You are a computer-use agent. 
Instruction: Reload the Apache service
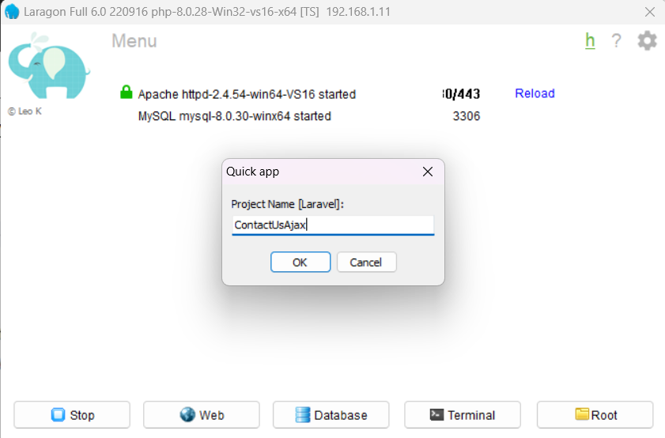tap(535, 93)
